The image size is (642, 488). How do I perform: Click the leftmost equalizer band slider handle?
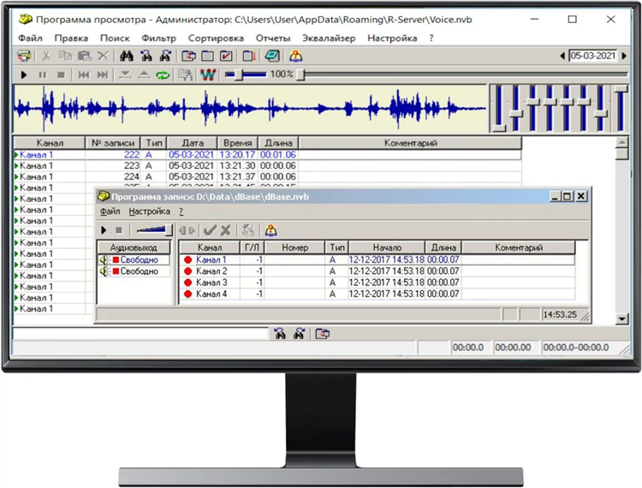pos(499,128)
